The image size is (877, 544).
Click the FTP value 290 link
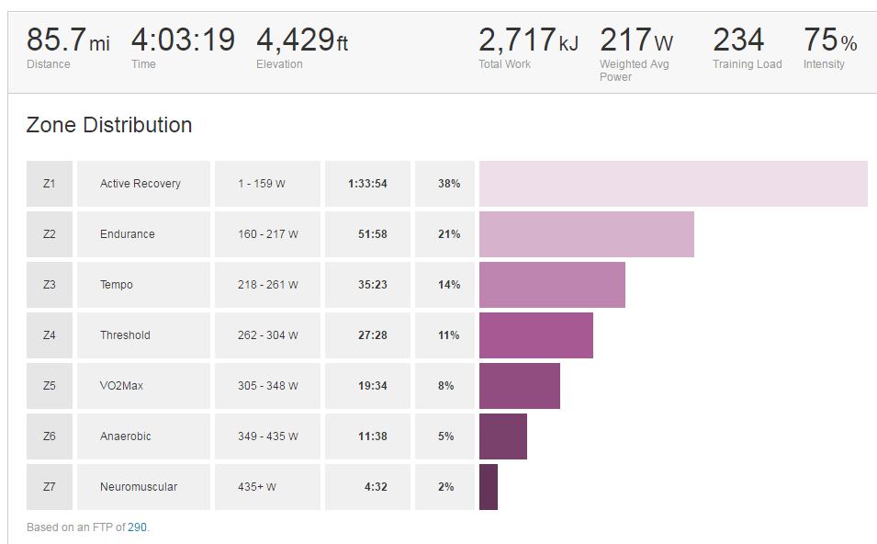coord(135,527)
